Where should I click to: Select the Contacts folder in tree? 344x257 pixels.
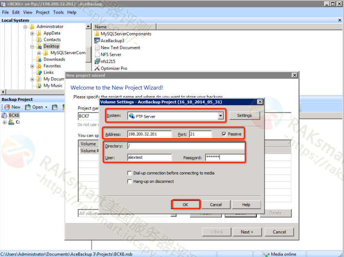(x=52, y=40)
